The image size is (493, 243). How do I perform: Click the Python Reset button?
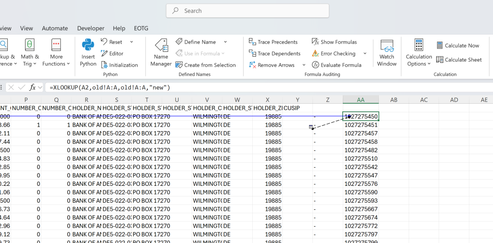click(x=112, y=42)
